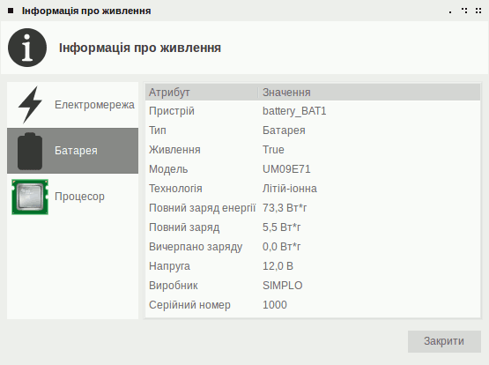
Task: Select the Виробник SIMPLO row
Action: pyautogui.click(x=313, y=286)
